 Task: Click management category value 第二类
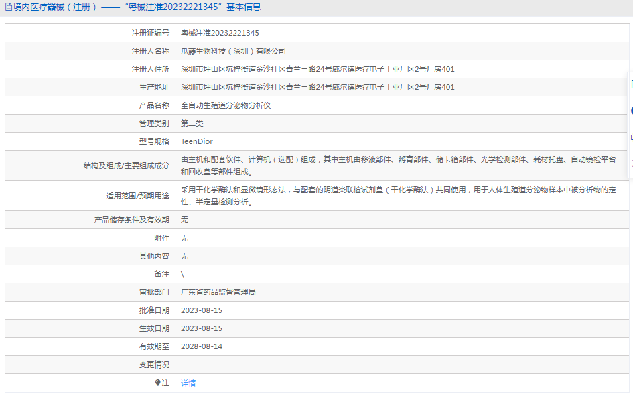click(x=192, y=123)
